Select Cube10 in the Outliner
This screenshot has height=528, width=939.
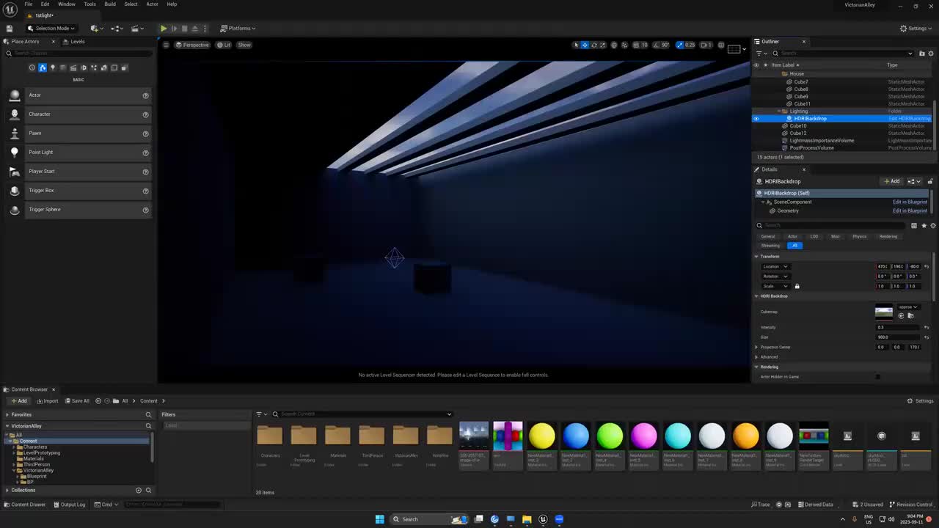[x=797, y=125]
